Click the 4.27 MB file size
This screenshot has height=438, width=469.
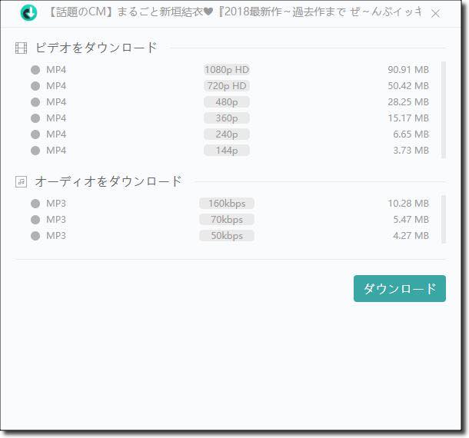[x=411, y=236]
